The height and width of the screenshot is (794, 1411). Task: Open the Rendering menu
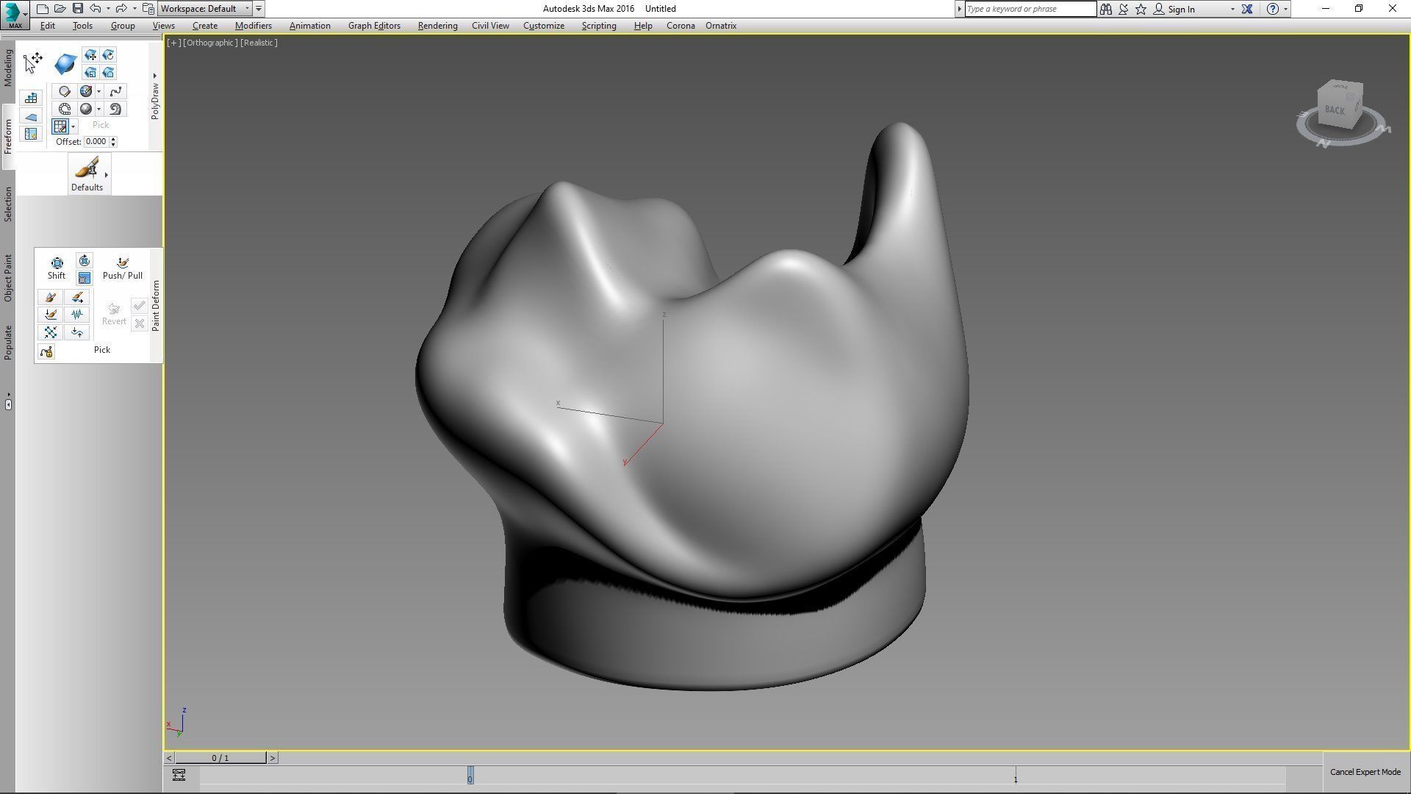click(x=437, y=26)
